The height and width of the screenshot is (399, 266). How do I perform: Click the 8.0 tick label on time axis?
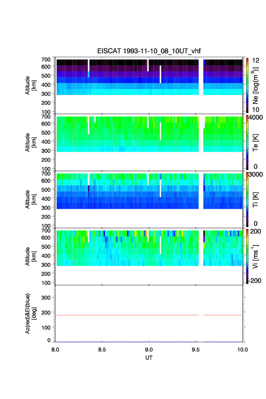(55, 349)
